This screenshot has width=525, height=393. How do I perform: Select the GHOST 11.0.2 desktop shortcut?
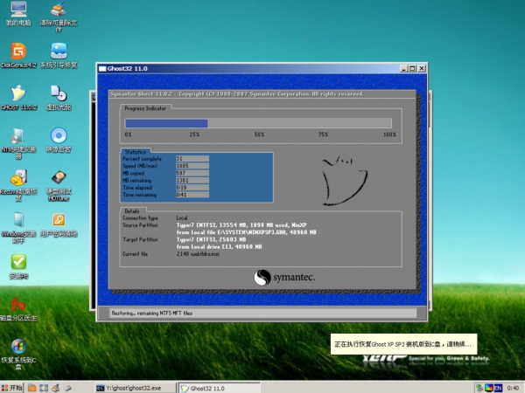pyautogui.click(x=18, y=98)
